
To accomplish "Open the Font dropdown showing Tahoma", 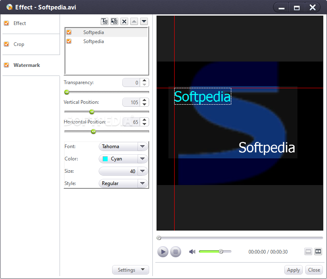I will coord(123,146).
